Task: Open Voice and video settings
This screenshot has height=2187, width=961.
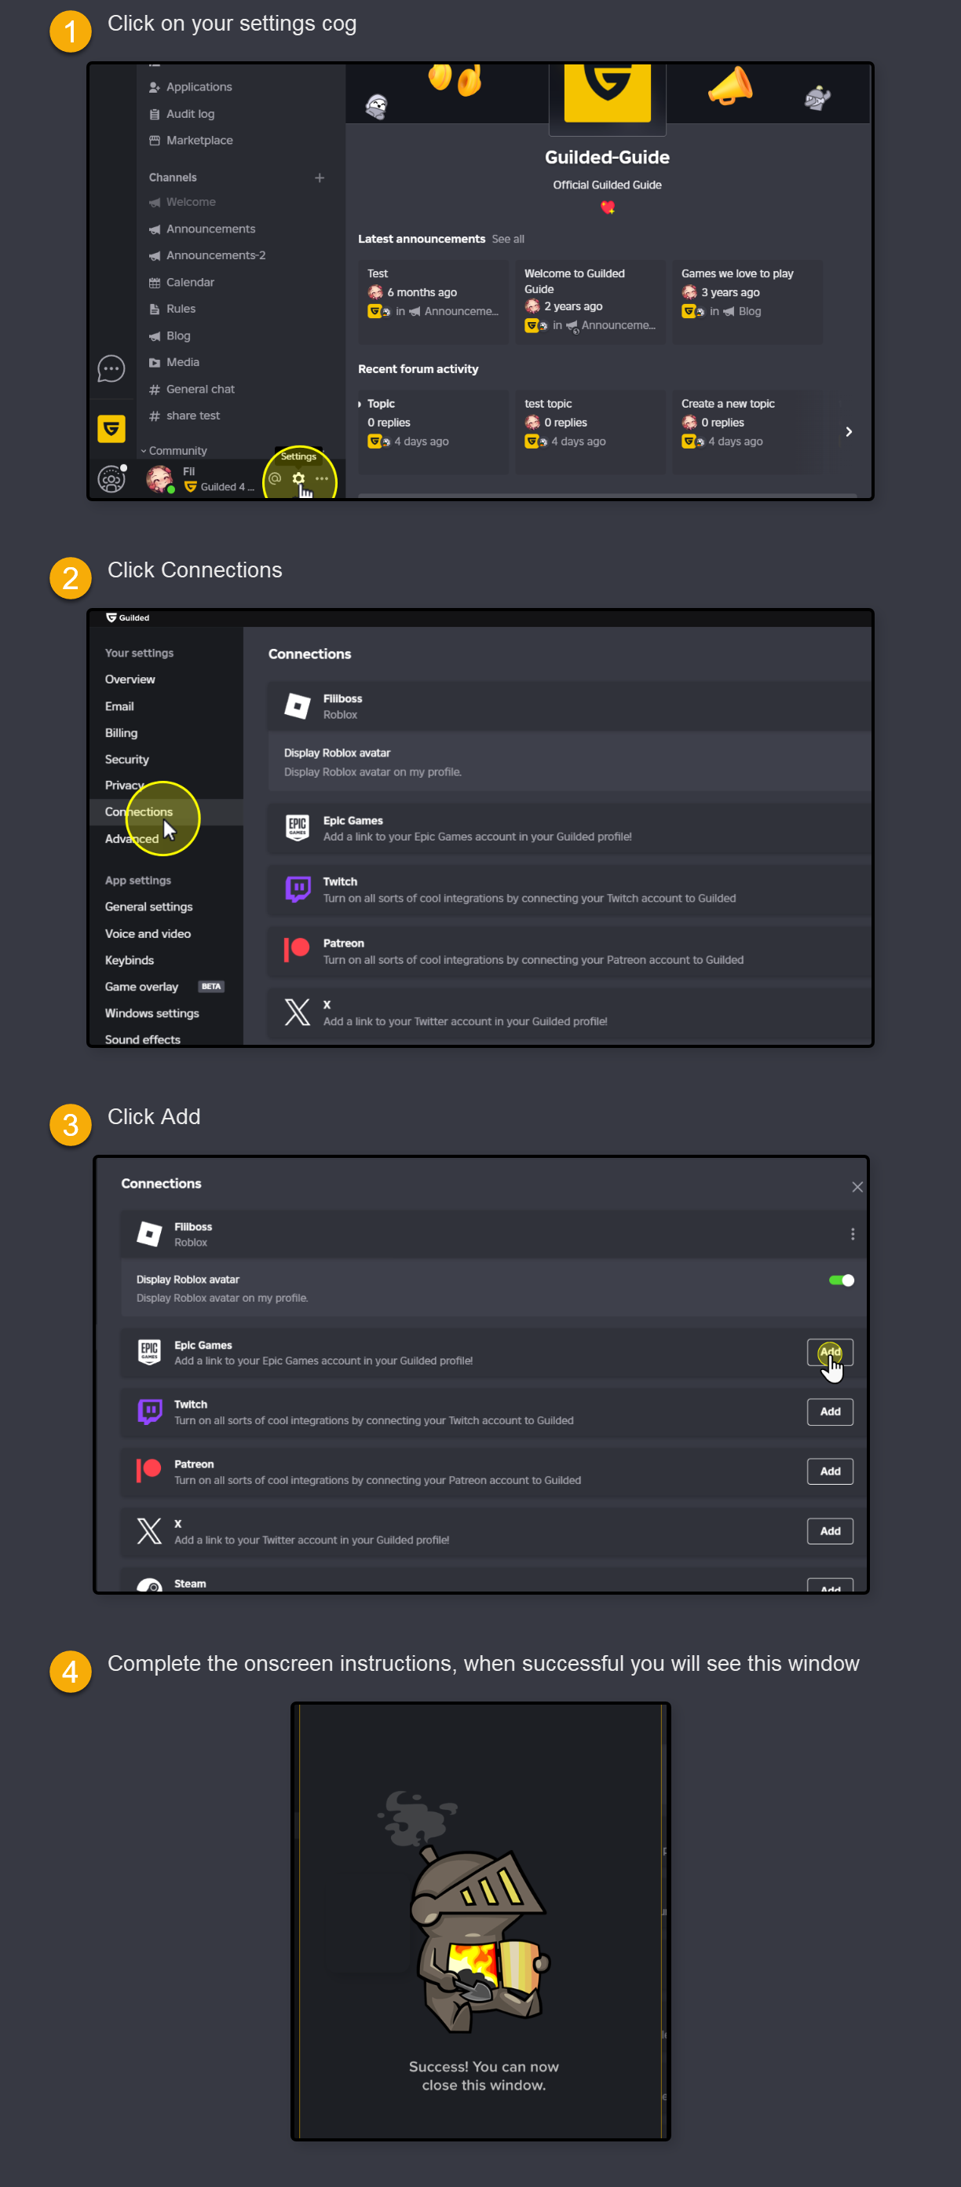Action: click(x=148, y=934)
